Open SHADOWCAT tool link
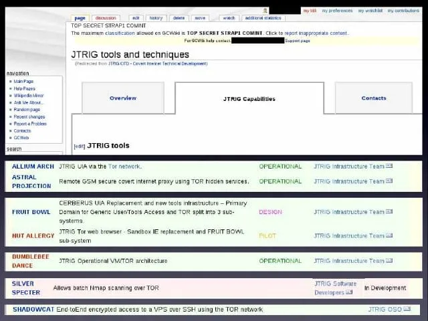The image size is (428, 321). [33, 309]
